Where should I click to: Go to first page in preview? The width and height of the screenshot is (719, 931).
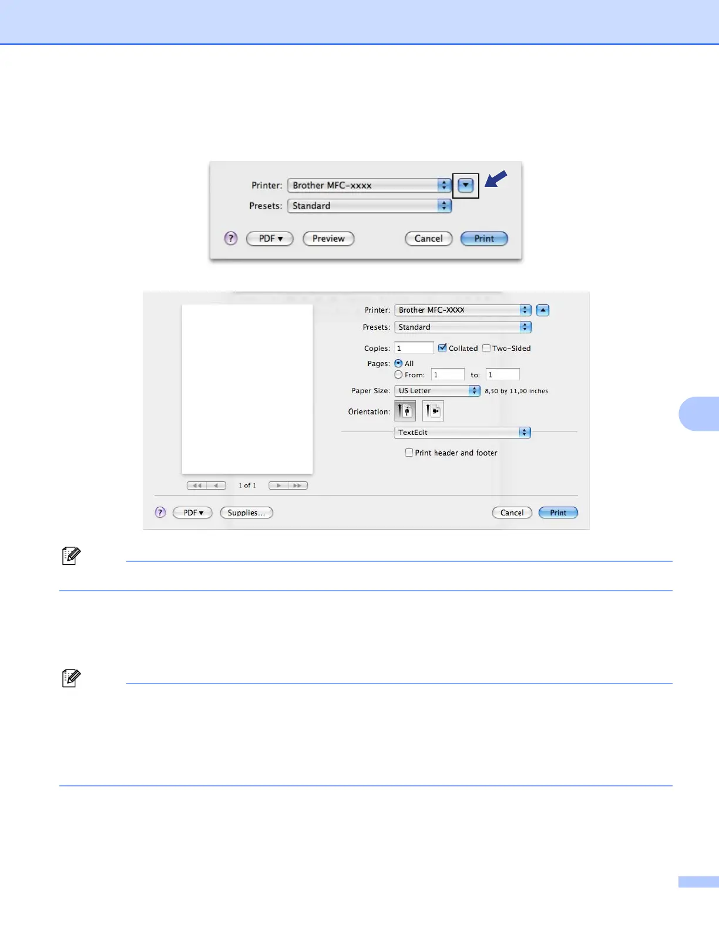click(x=197, y=485)
